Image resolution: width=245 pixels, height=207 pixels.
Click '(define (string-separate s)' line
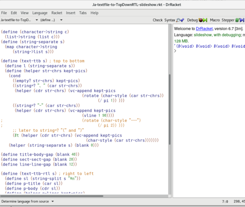tap(33, 42)
